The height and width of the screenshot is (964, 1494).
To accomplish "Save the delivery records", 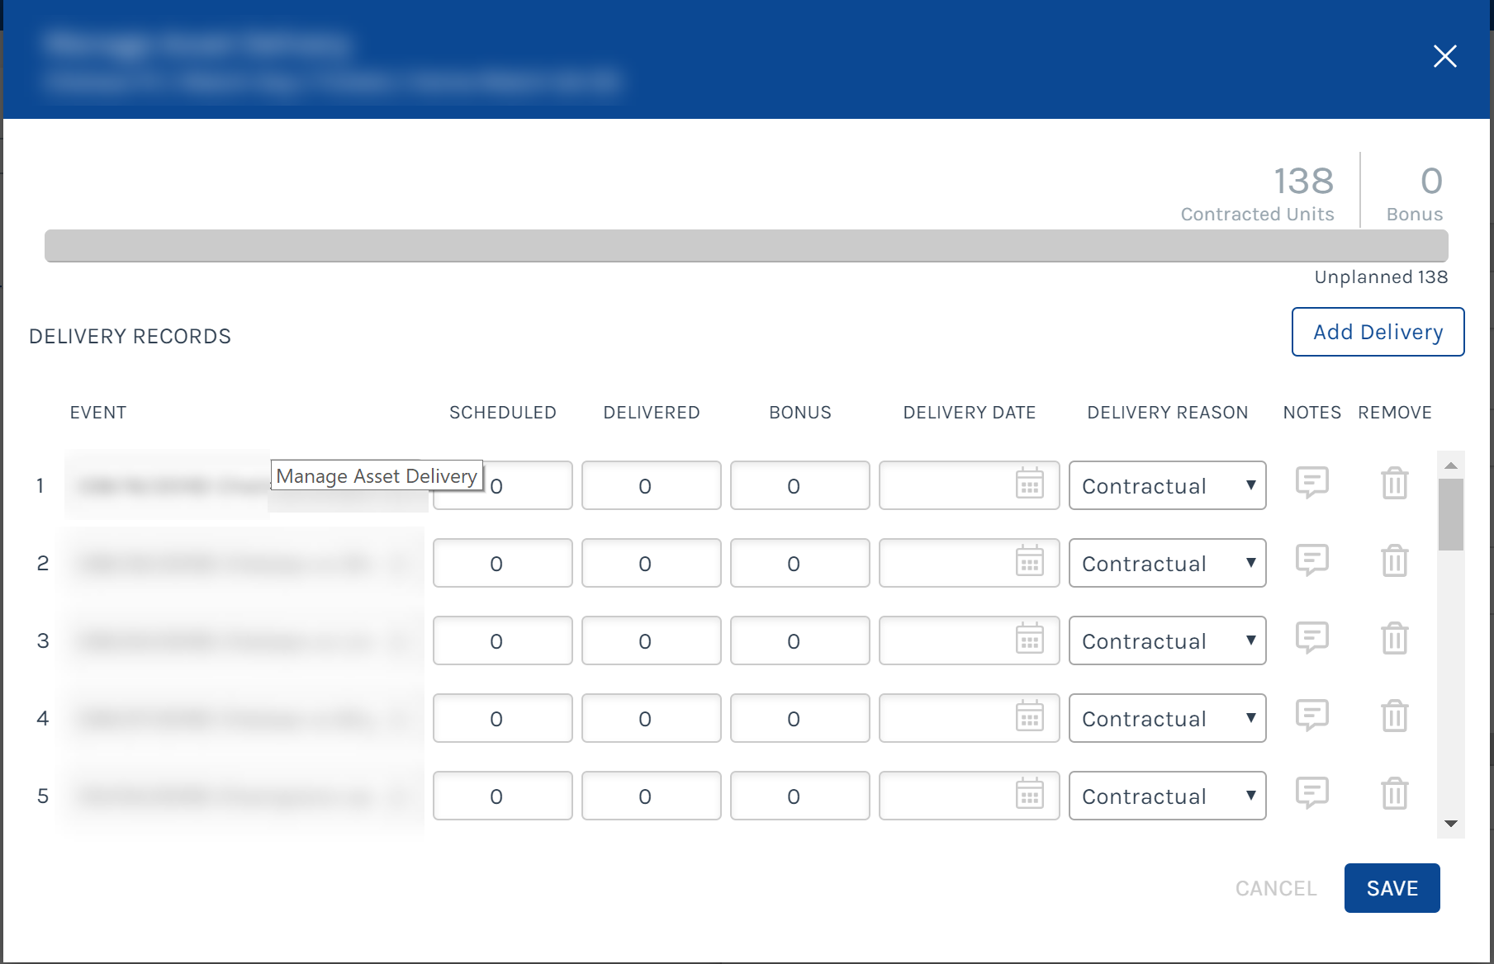I will [1392, 888].
